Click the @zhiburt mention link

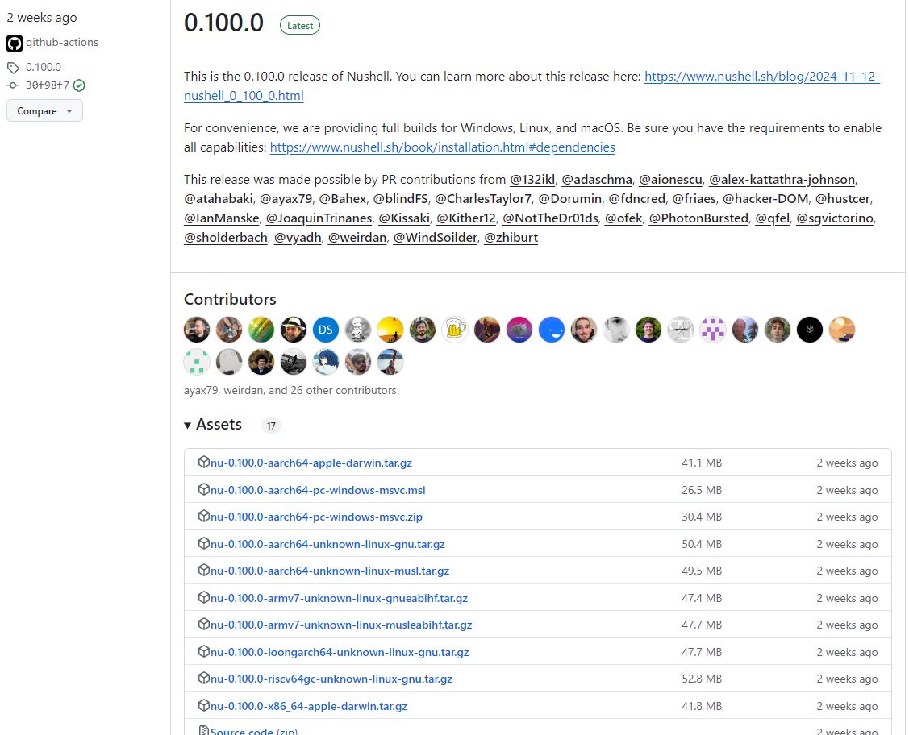(511, 238)
